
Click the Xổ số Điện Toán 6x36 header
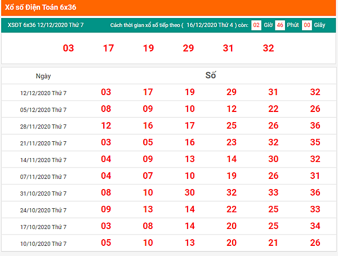(41, 7)
